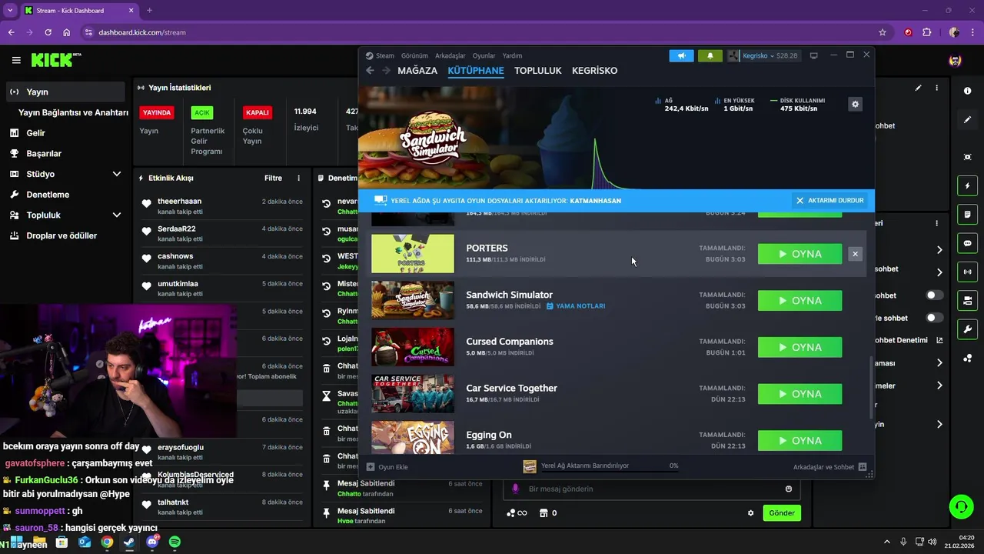Click Steam downloads list scrollbar
The height and width of the screenshot is (554, 984).
click(871, 386)
